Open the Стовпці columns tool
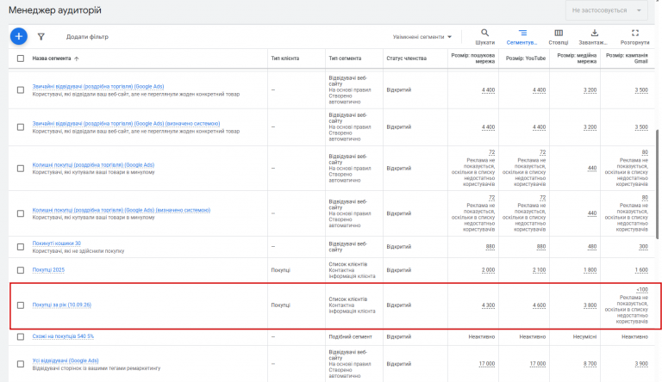This screenshot has width=662, height=382. click(559, 37)
